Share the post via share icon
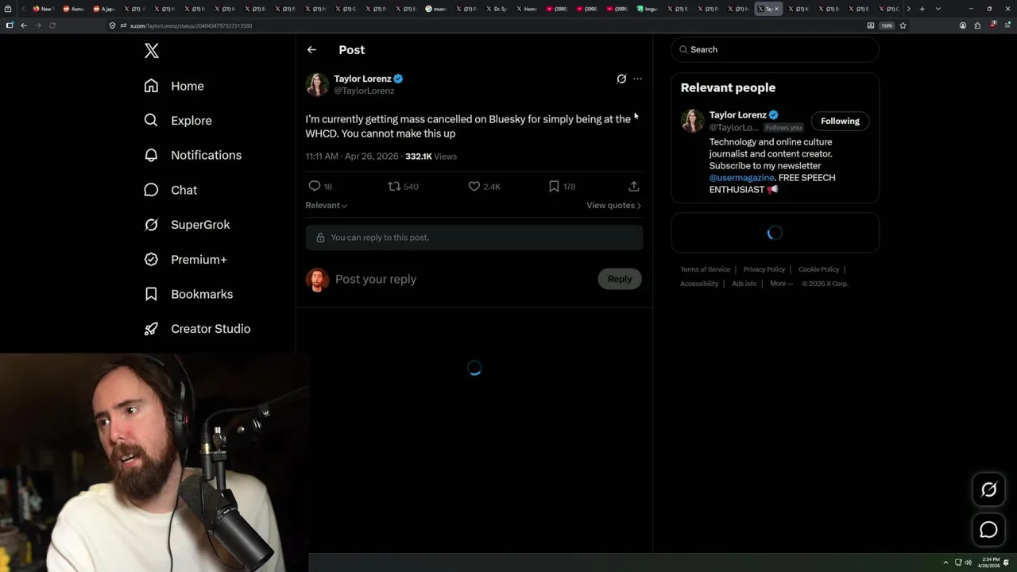 [x=633, y=186]
